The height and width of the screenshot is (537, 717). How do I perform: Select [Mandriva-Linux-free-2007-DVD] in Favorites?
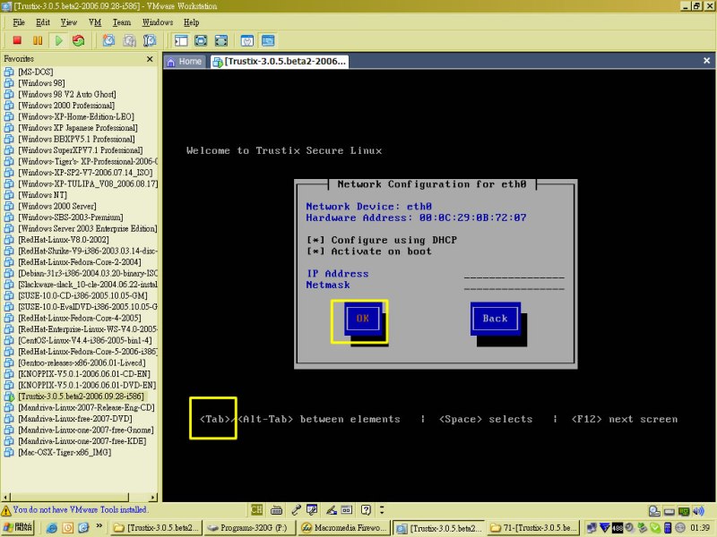click(75, 419)
